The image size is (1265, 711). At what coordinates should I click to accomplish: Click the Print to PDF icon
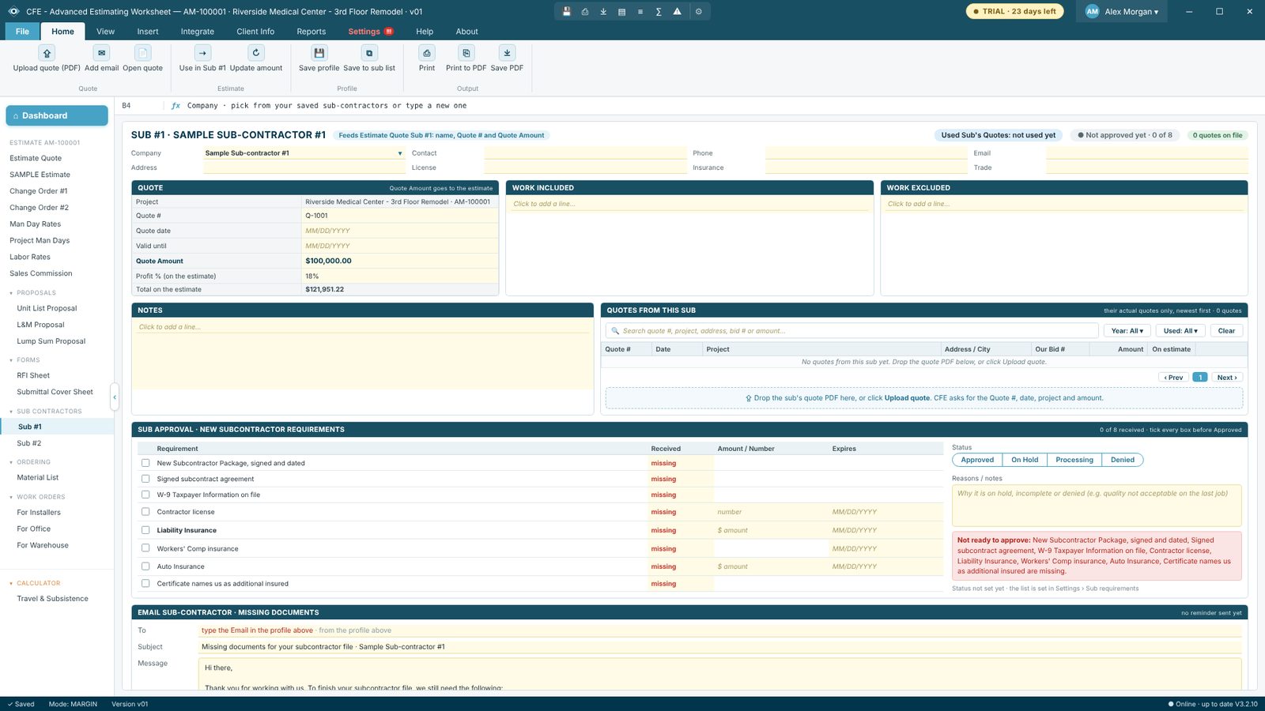(x=466, y=53)
